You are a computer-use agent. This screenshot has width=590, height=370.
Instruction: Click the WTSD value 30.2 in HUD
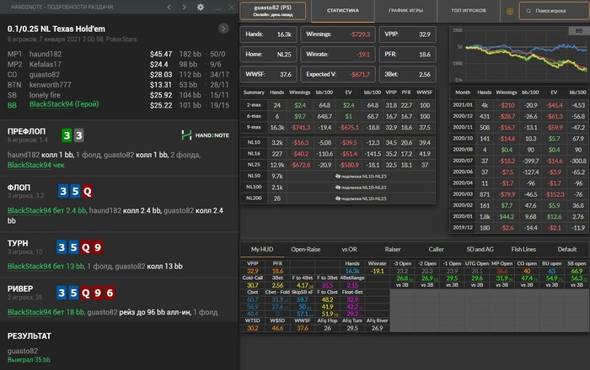coord(253,328)
